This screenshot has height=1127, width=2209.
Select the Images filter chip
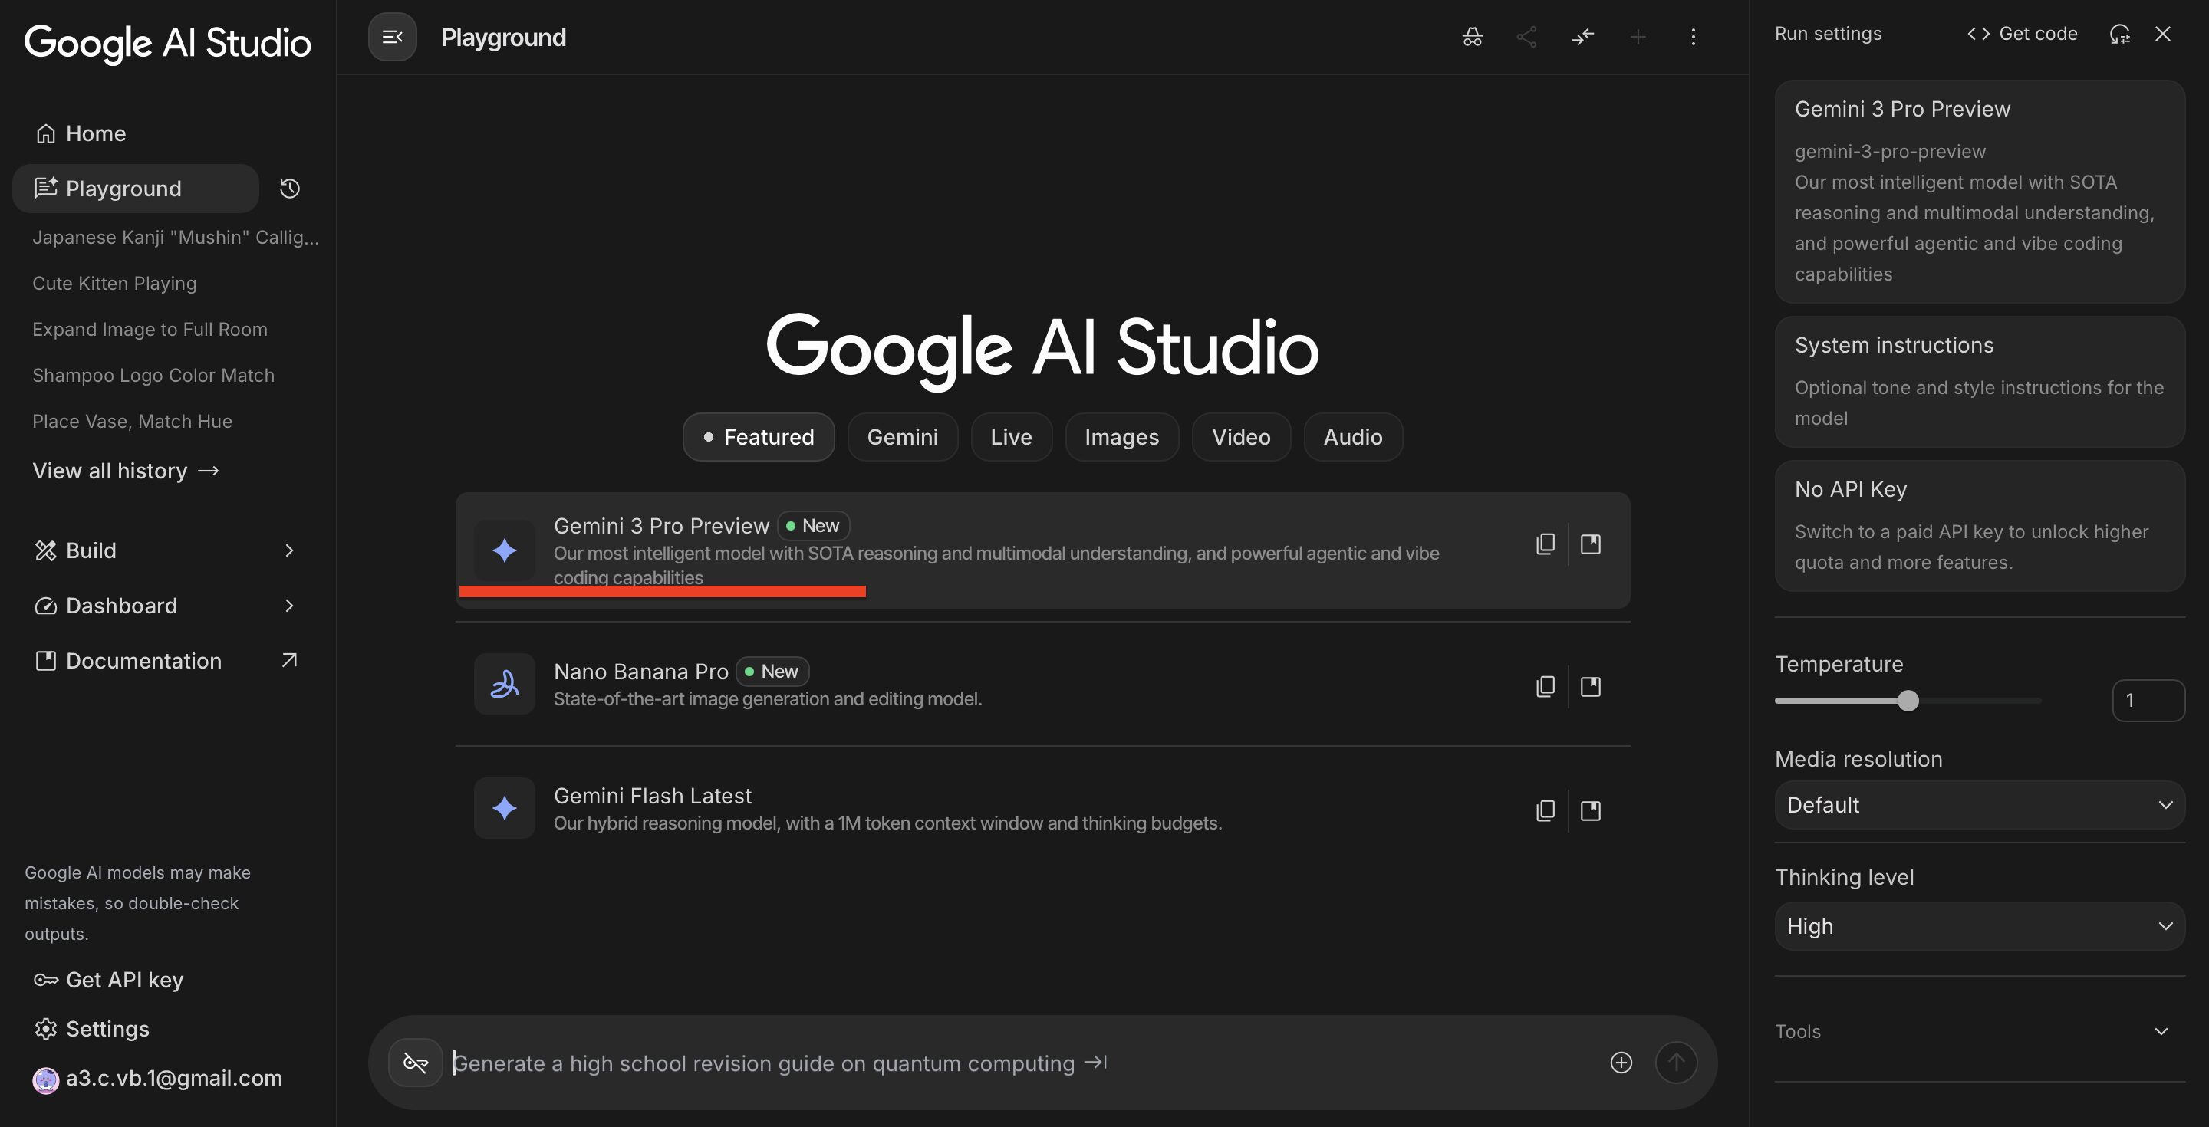[x=1121, y=437]
